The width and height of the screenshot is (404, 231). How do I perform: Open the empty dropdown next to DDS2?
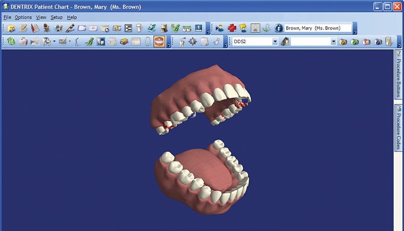click(333, 42)
